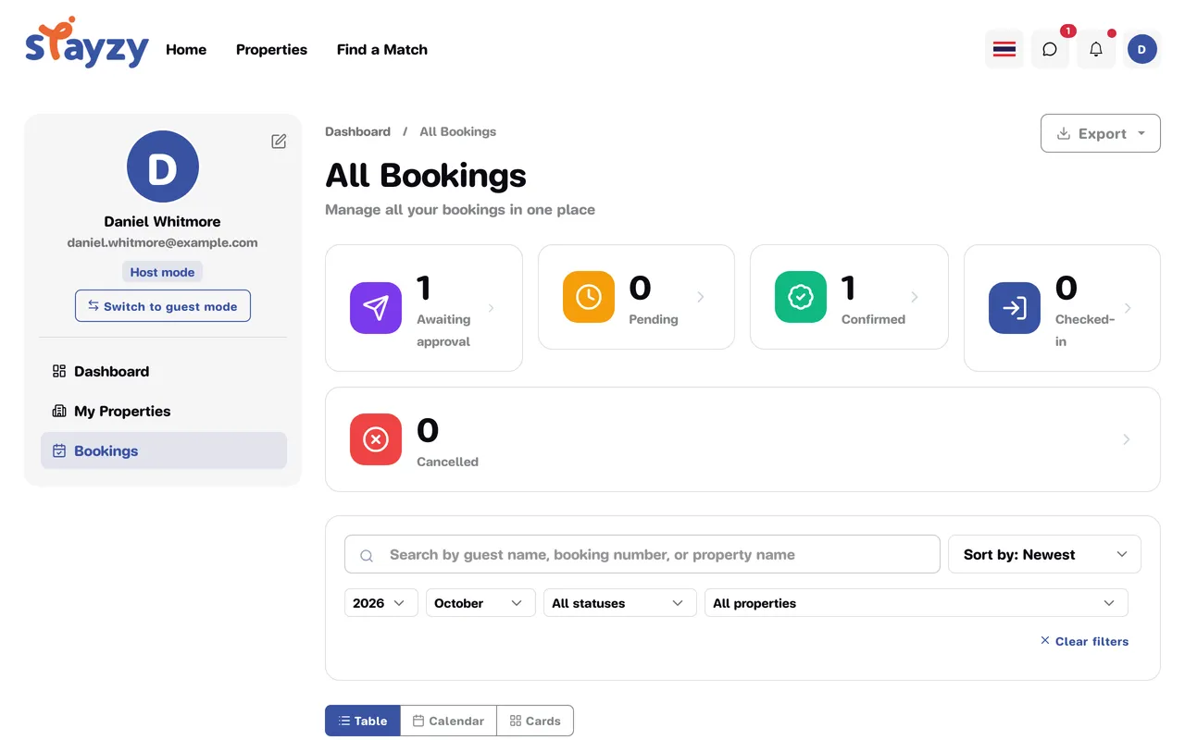The image size is (1185, 740).
Task: Click the purple Awaiting approval paper-plane icon
Action: pyautogui.click(x=376, y=308)
